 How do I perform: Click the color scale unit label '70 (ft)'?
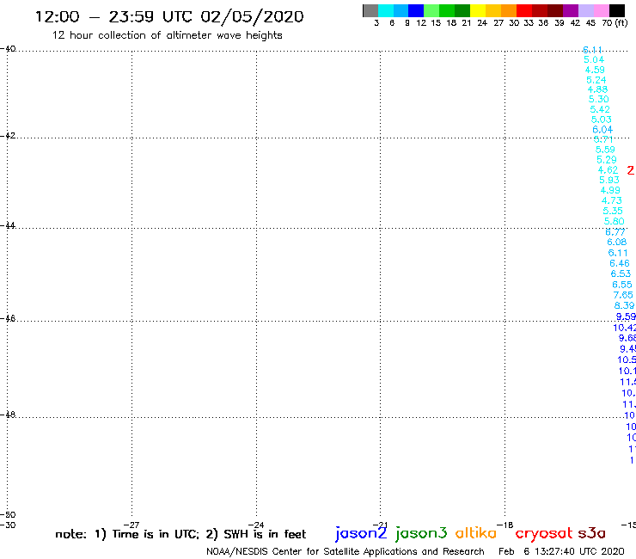pyautogui.click(x=615, y=23)
